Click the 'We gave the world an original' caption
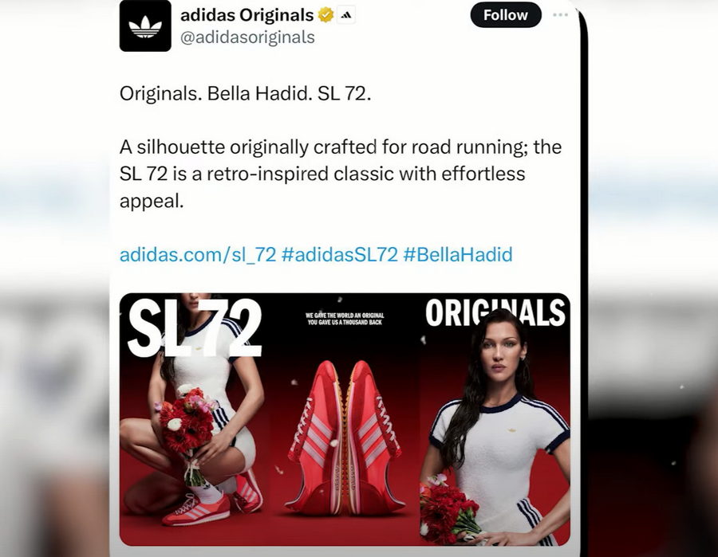The width and height of the screenshot is (718, 557). (345, 319)
